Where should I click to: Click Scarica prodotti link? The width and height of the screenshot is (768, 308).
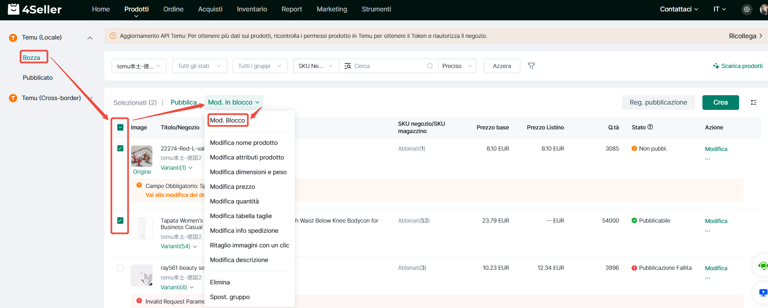(x=738, y=66)
